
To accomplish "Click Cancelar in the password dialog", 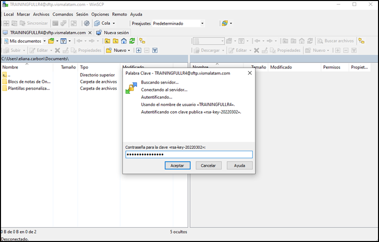I will (208, 166).
